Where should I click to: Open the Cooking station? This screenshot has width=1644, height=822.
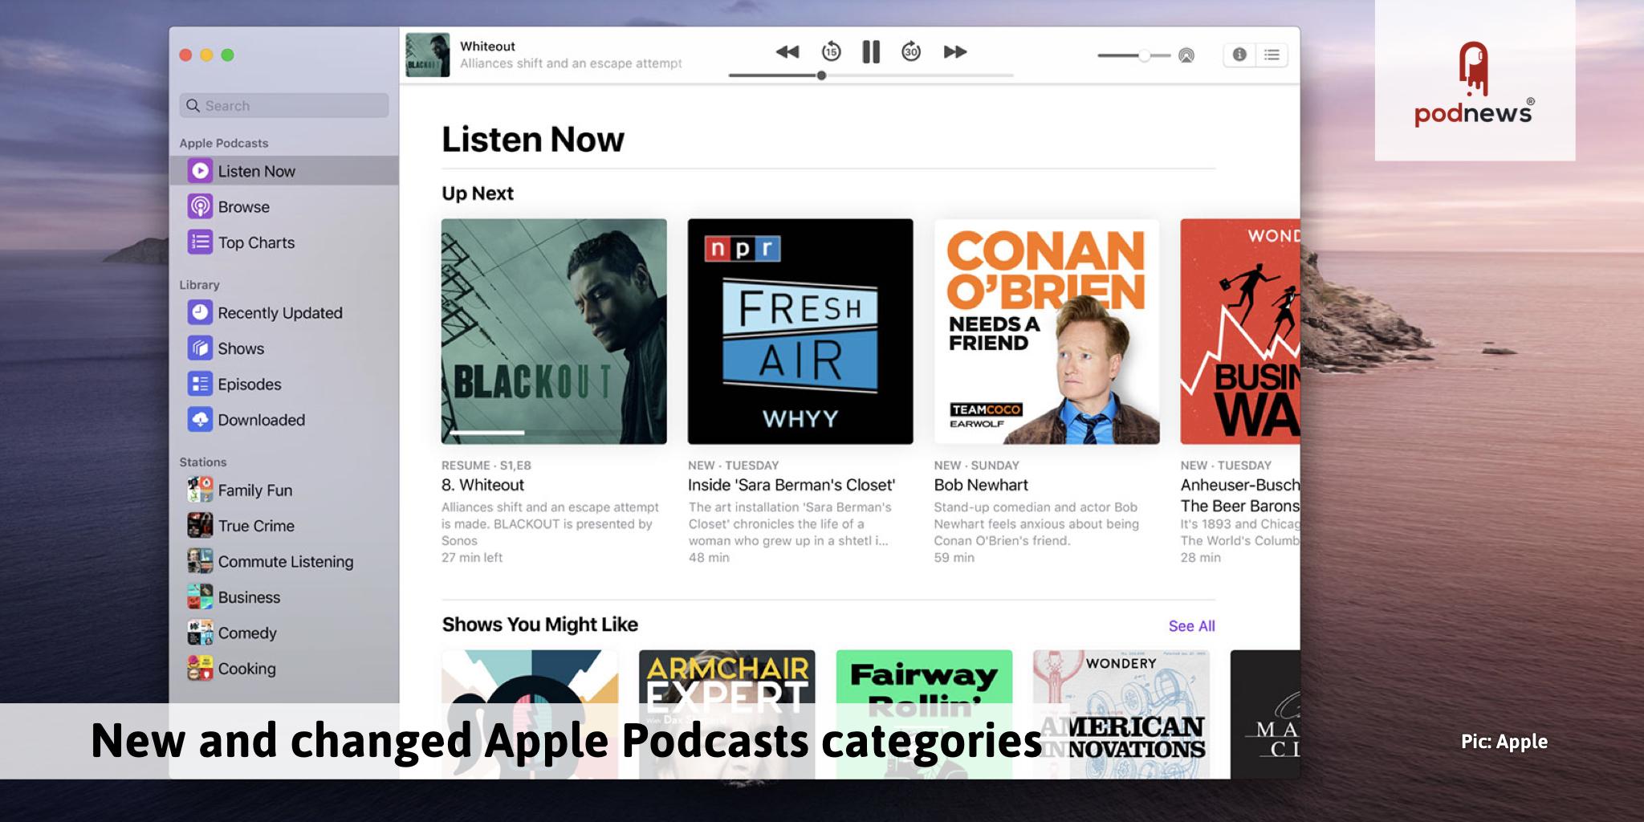tap(246, 668)
